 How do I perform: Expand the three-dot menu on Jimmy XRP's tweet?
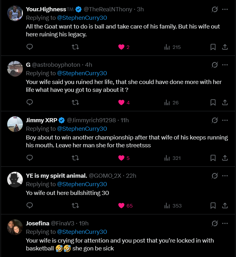(225, 120)
